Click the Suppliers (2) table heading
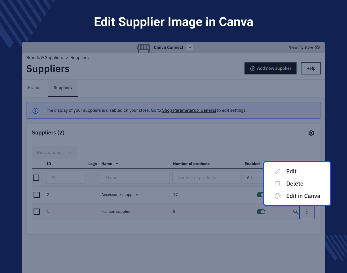 point(48,133)
